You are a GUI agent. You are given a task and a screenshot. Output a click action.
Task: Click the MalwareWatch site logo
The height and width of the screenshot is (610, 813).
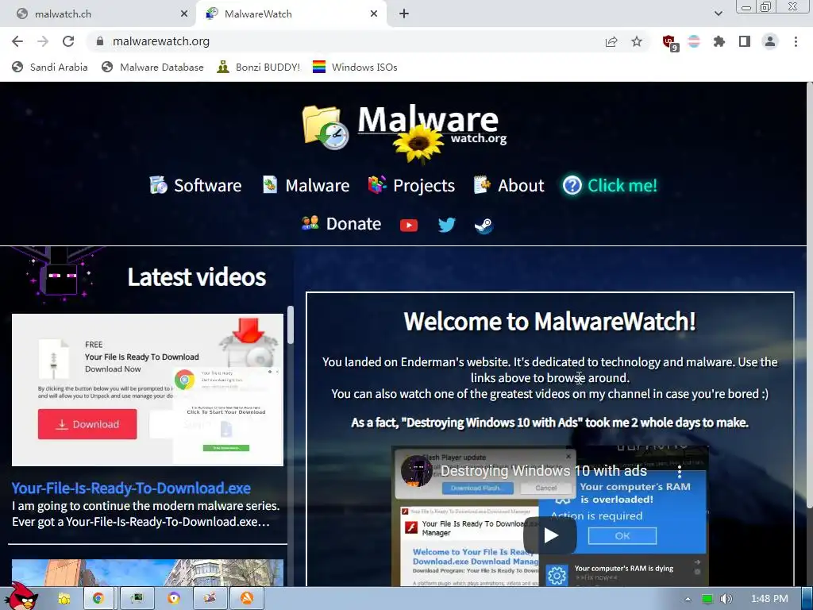[x=406, y=133]
